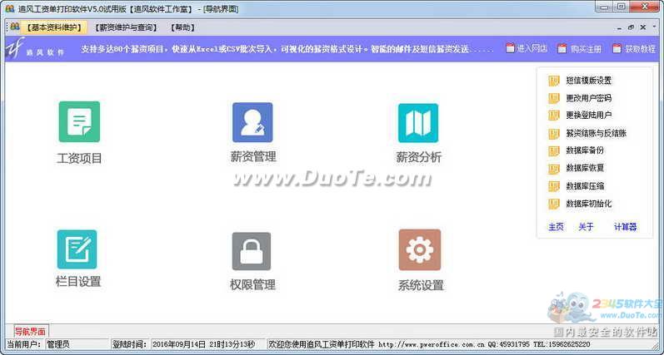Open the 【帮助】 menu

(x=182, y=27)
